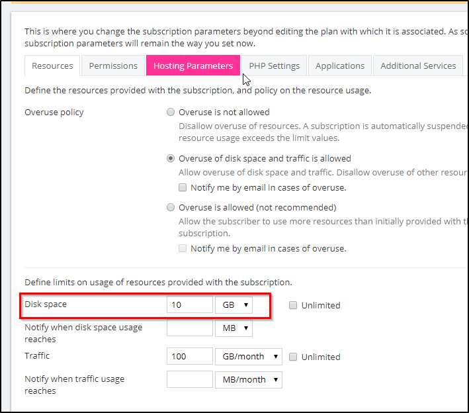The image size is (469, 413).
Task: Expand the disk space notification MB dropdown
Action: click(234, 328)
